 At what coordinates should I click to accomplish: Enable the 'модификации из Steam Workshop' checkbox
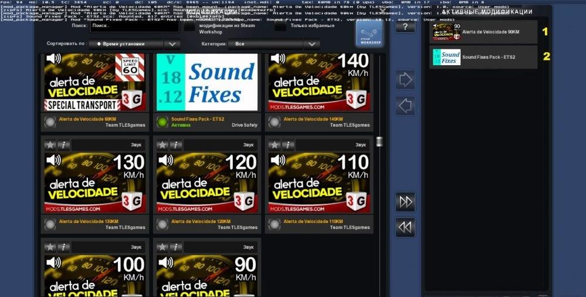189,26
